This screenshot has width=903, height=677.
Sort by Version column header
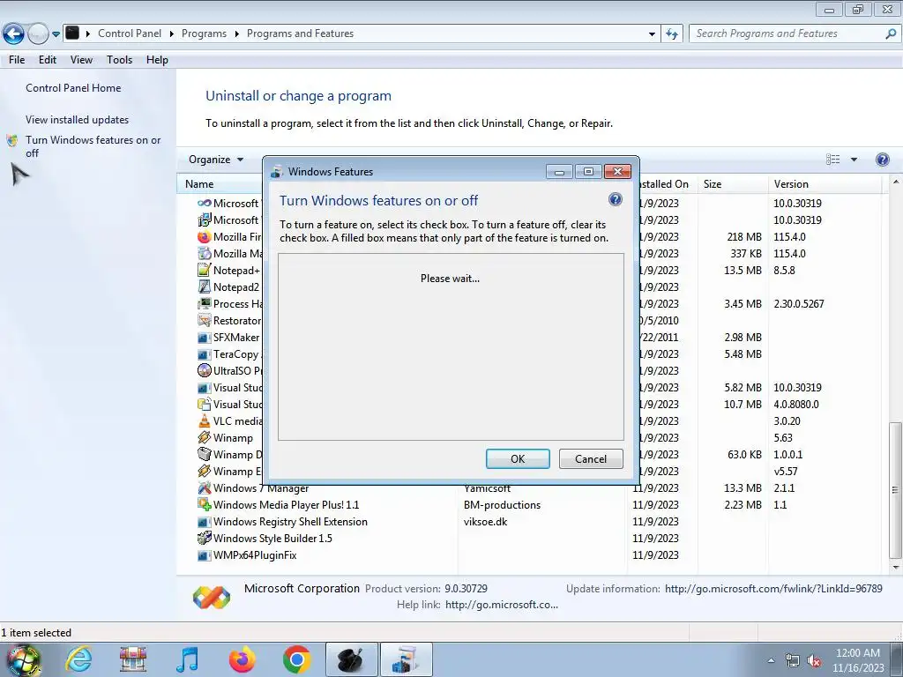coord(825,184)
